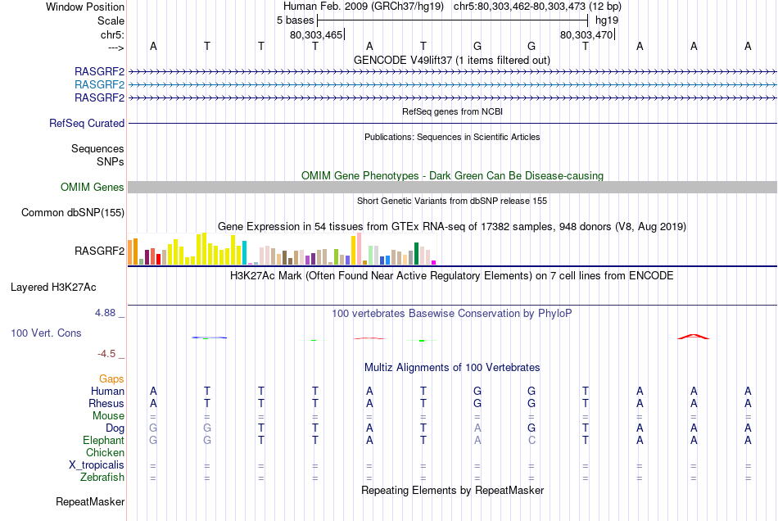Click the 80,303,465 coordinate marker
Viewport: 778px width, 521px height.
[316, 34]
